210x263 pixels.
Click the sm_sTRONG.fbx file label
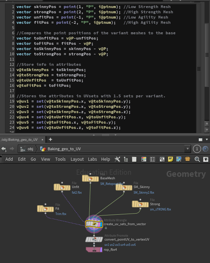pyautogui.click(x=161, y=209)
